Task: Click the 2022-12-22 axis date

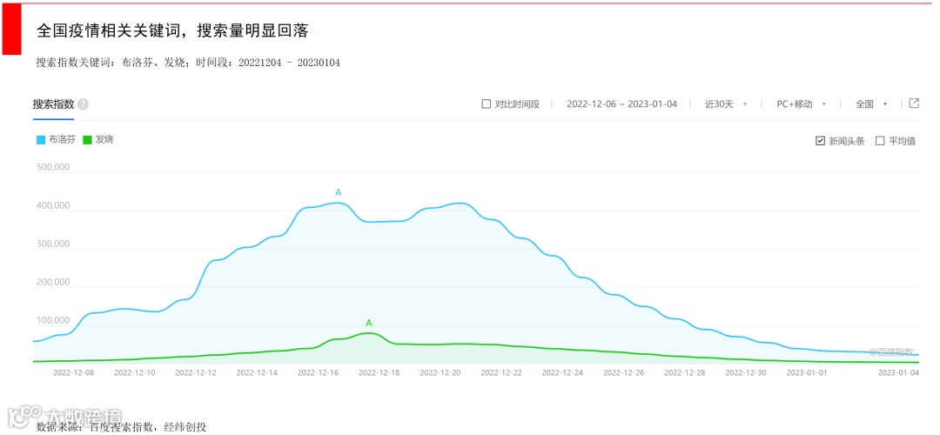Action: pos(502,372)
